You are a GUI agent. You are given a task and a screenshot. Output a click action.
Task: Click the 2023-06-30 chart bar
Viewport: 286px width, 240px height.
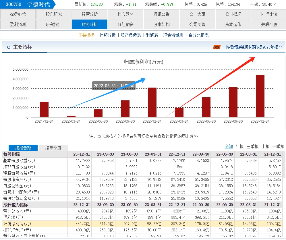pyautogui.click(x=206, y=107)
